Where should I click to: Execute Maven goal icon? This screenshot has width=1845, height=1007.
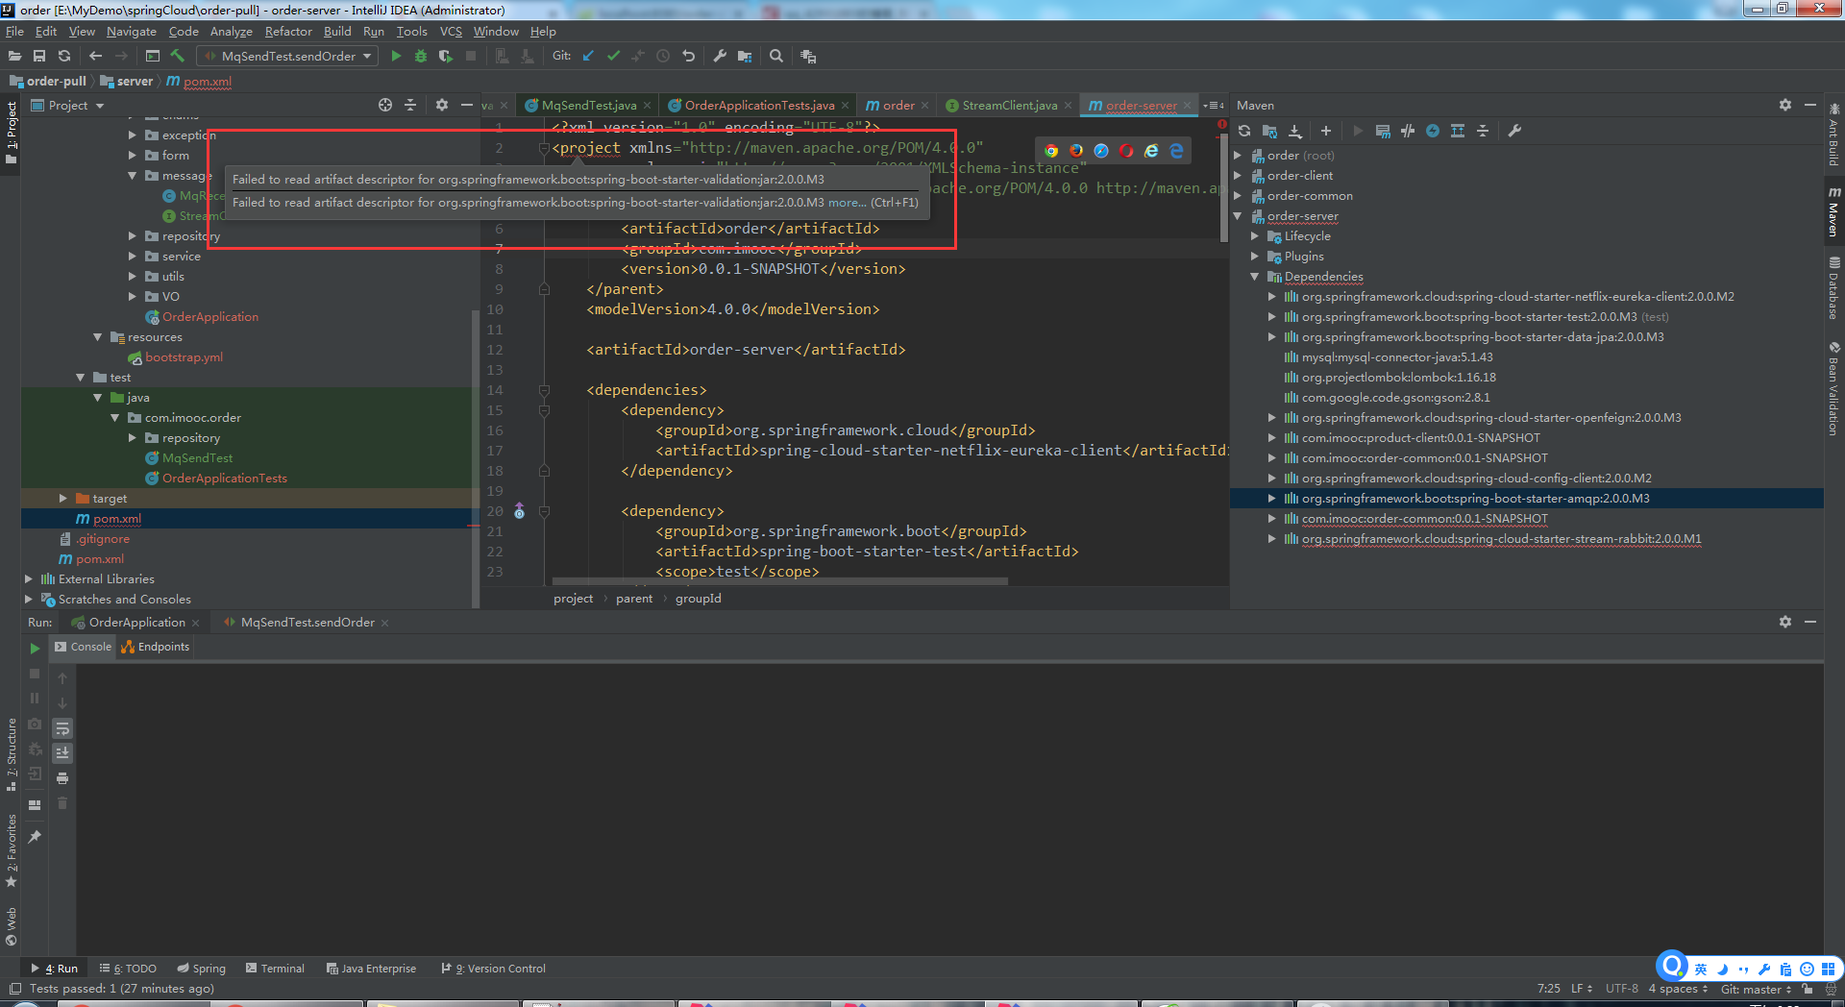click(1383, 131)
